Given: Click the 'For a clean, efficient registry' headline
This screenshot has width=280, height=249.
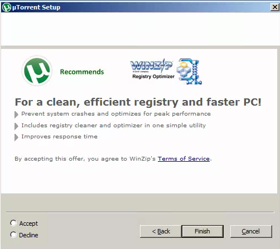Looking at the screenshot, I should click(x=138, y=102).
